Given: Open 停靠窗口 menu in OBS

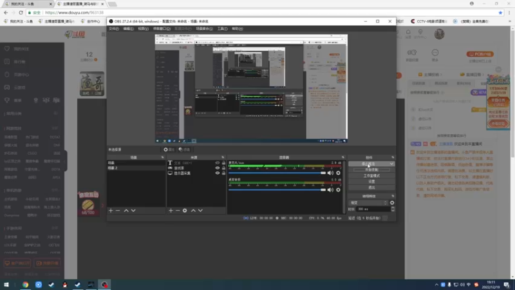Looking at the screenshot, I should (162, 28).
